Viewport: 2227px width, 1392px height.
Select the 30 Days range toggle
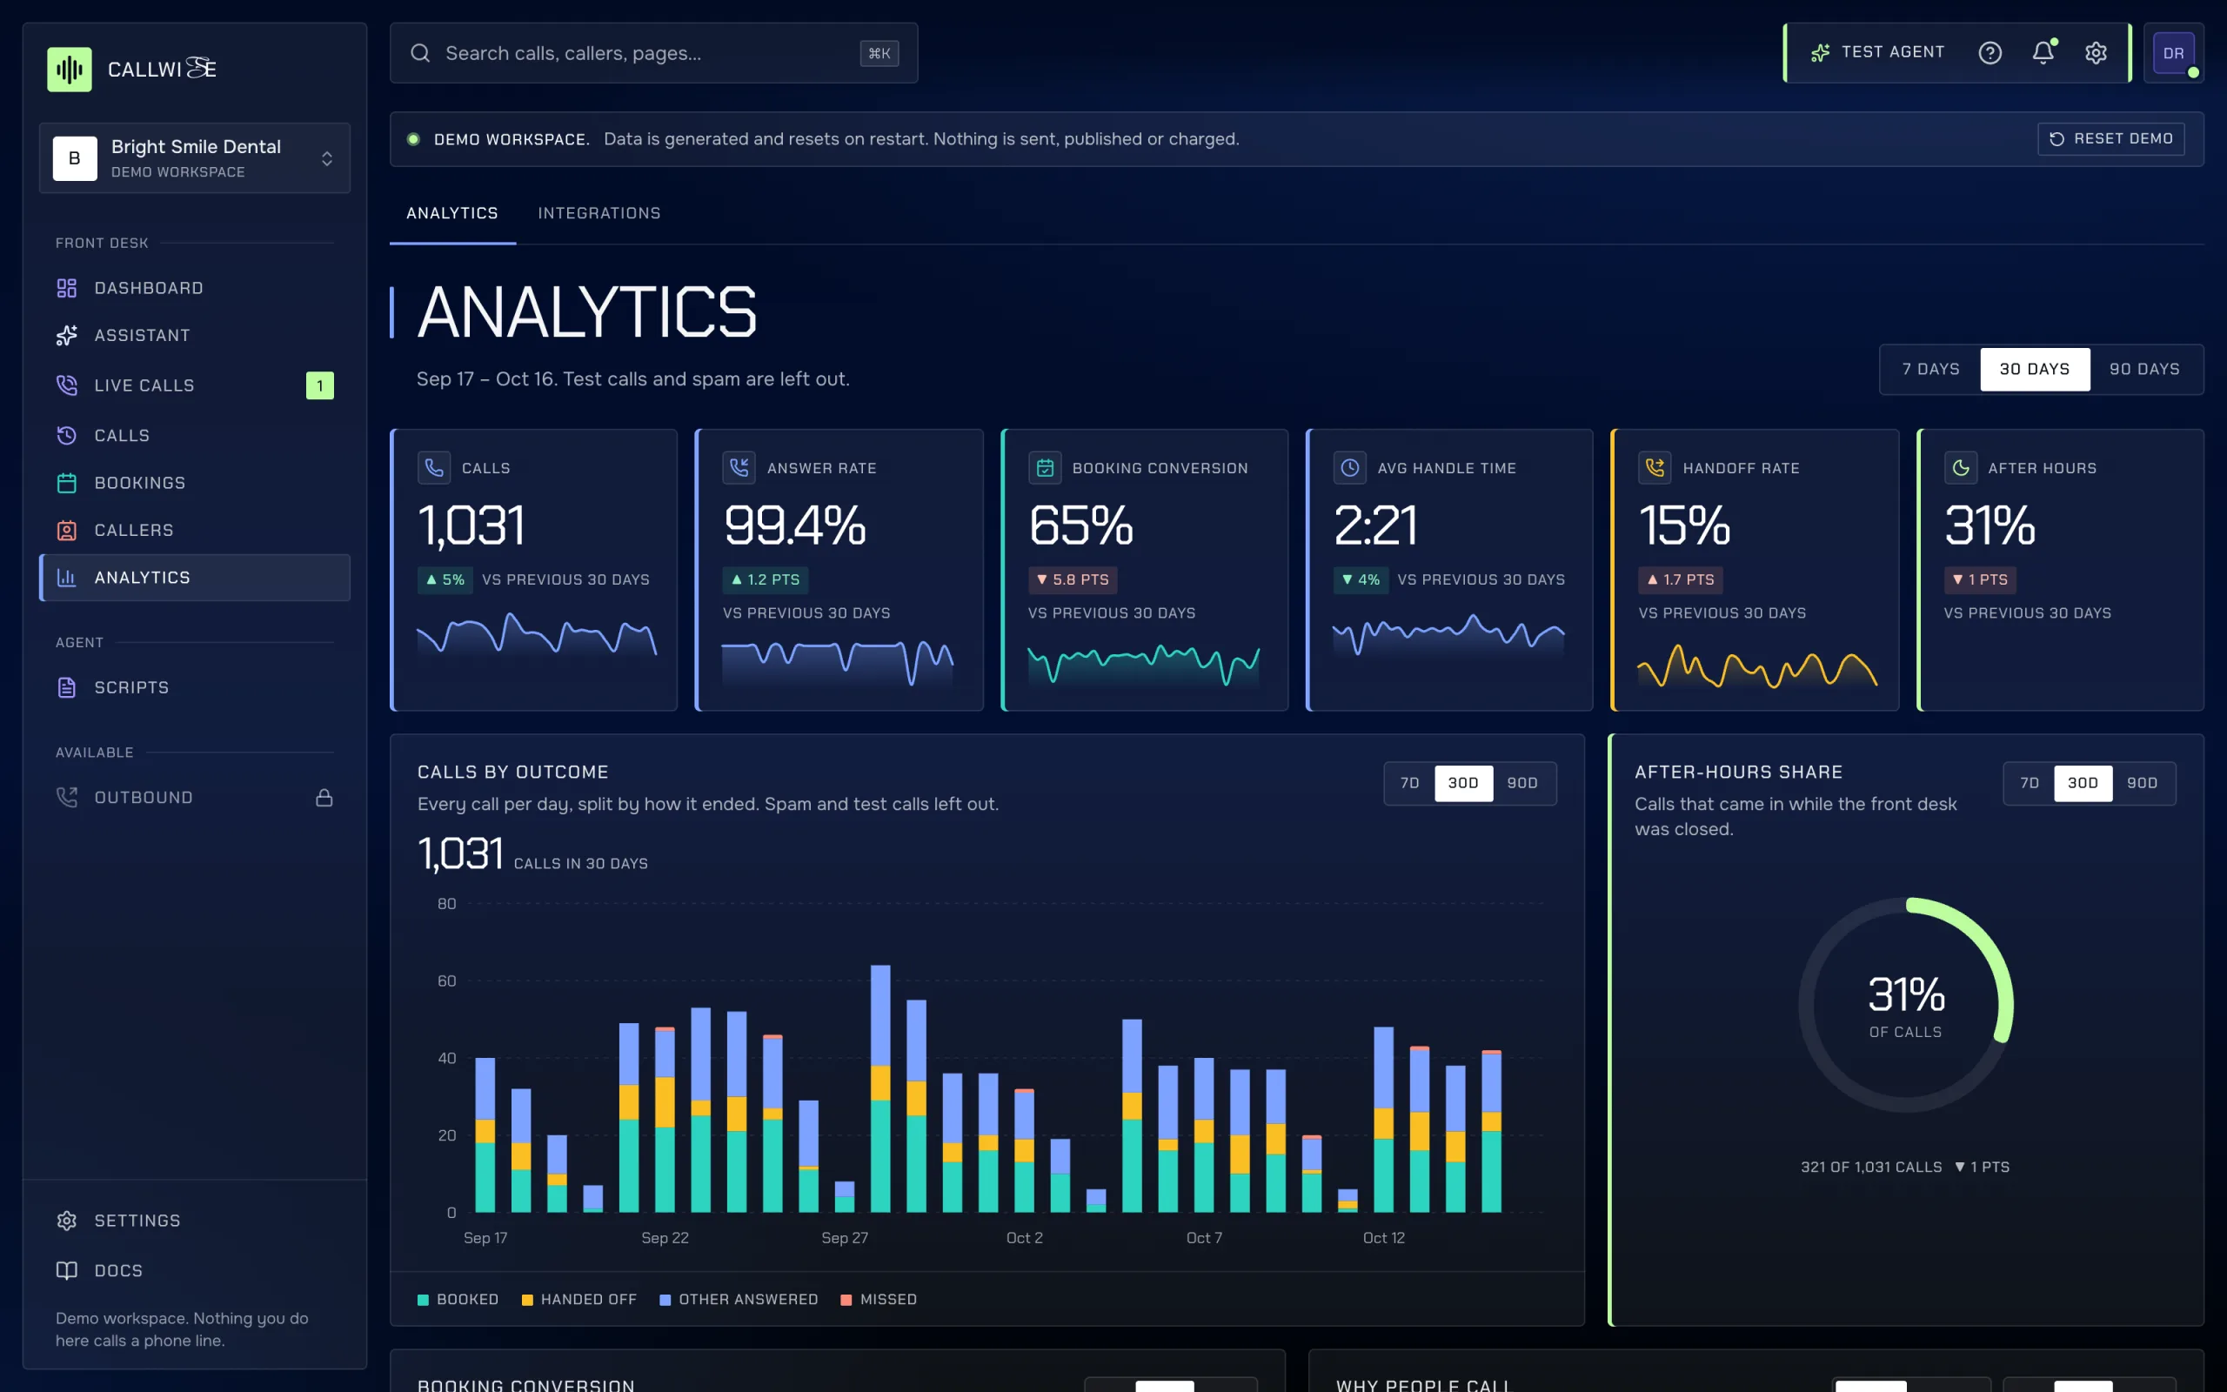coord(2035,369)
